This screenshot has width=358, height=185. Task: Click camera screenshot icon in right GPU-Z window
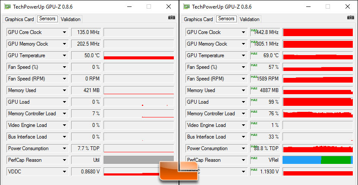tap(351, 18)
